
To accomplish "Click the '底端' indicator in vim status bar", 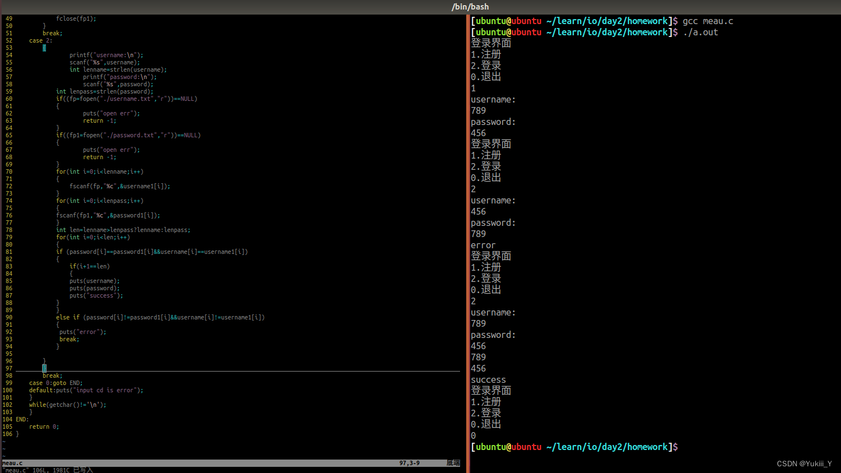I will coord(453,463).
